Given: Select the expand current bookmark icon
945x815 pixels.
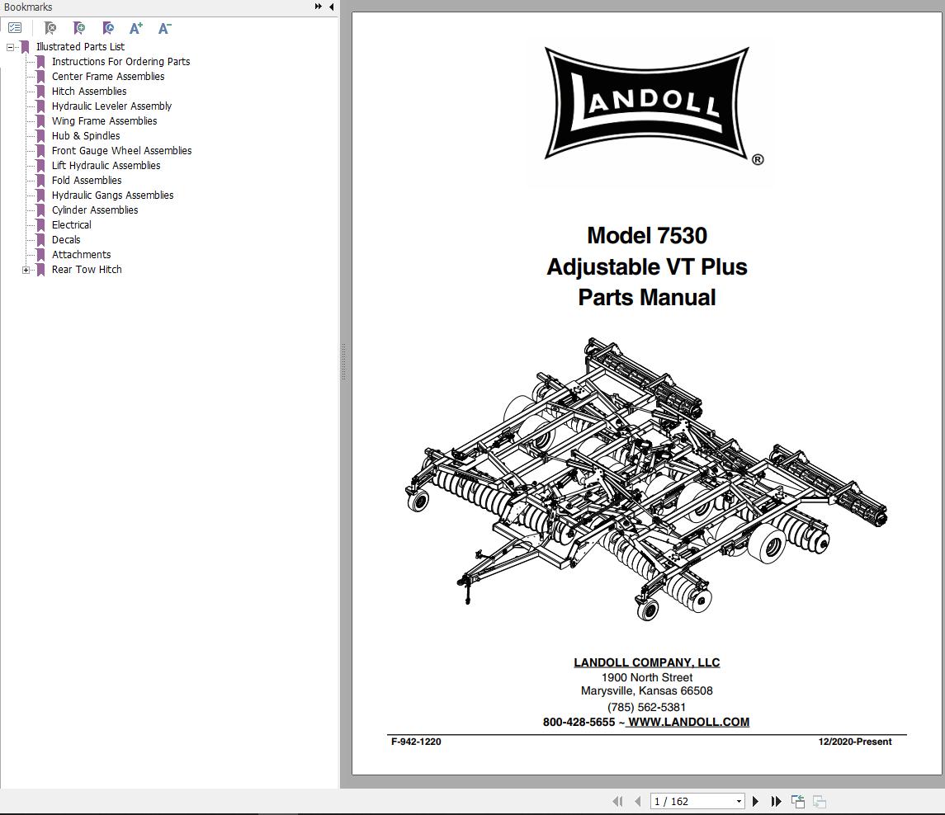Looking at the screenshot, I should tap(108, 27).
